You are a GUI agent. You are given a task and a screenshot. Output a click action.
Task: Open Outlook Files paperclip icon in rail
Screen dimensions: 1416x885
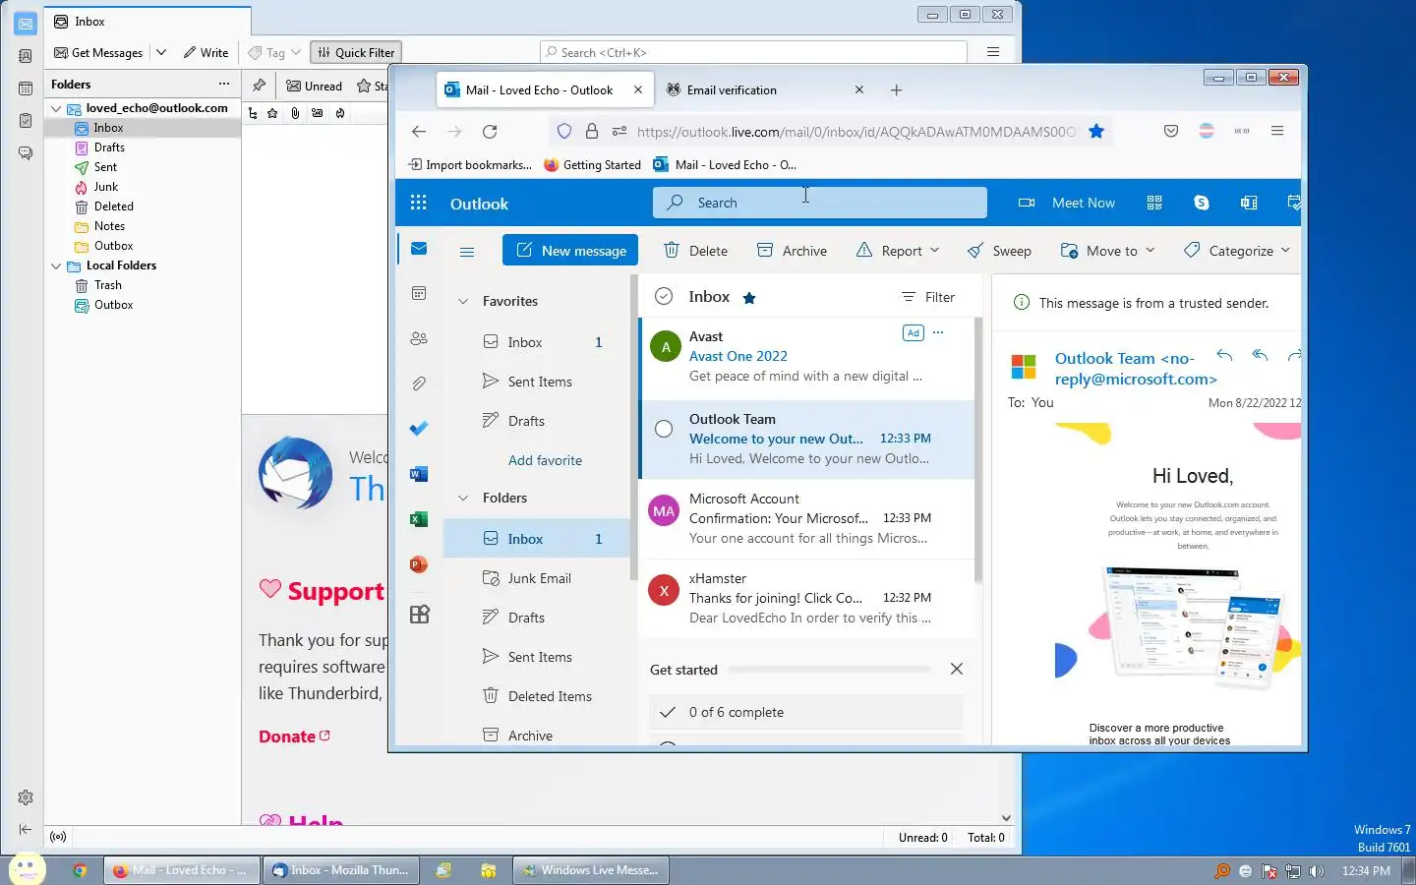click(x=419, y=383)
